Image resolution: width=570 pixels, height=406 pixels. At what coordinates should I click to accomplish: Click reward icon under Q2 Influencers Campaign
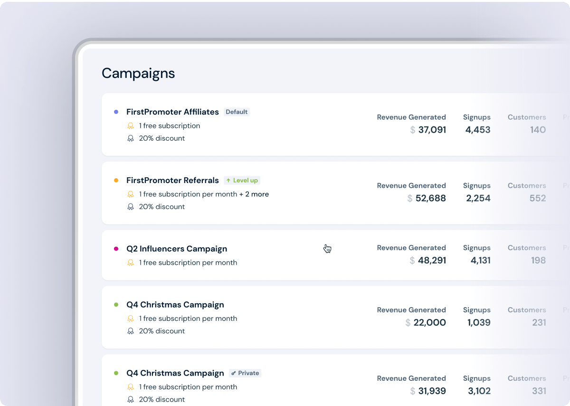[131, 263]
